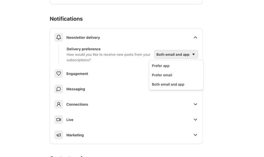Click the Marketing row label

(x=75, y=135)
